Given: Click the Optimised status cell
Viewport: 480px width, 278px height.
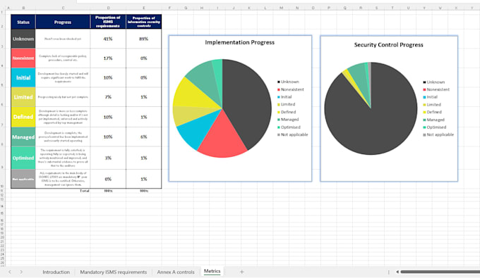Looking at the screenshot, I should [23, 158].
